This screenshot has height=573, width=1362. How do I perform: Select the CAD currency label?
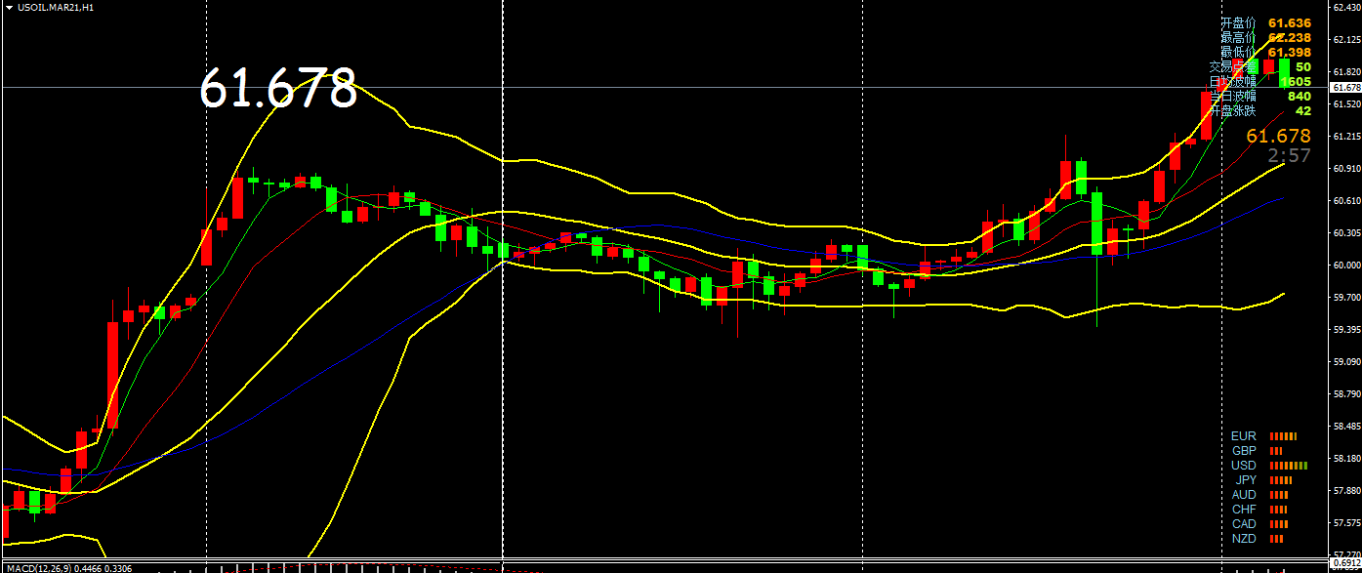pyautogui.click(x=1244, y=524)
